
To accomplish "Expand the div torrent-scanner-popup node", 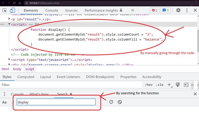I will [9, 64].
